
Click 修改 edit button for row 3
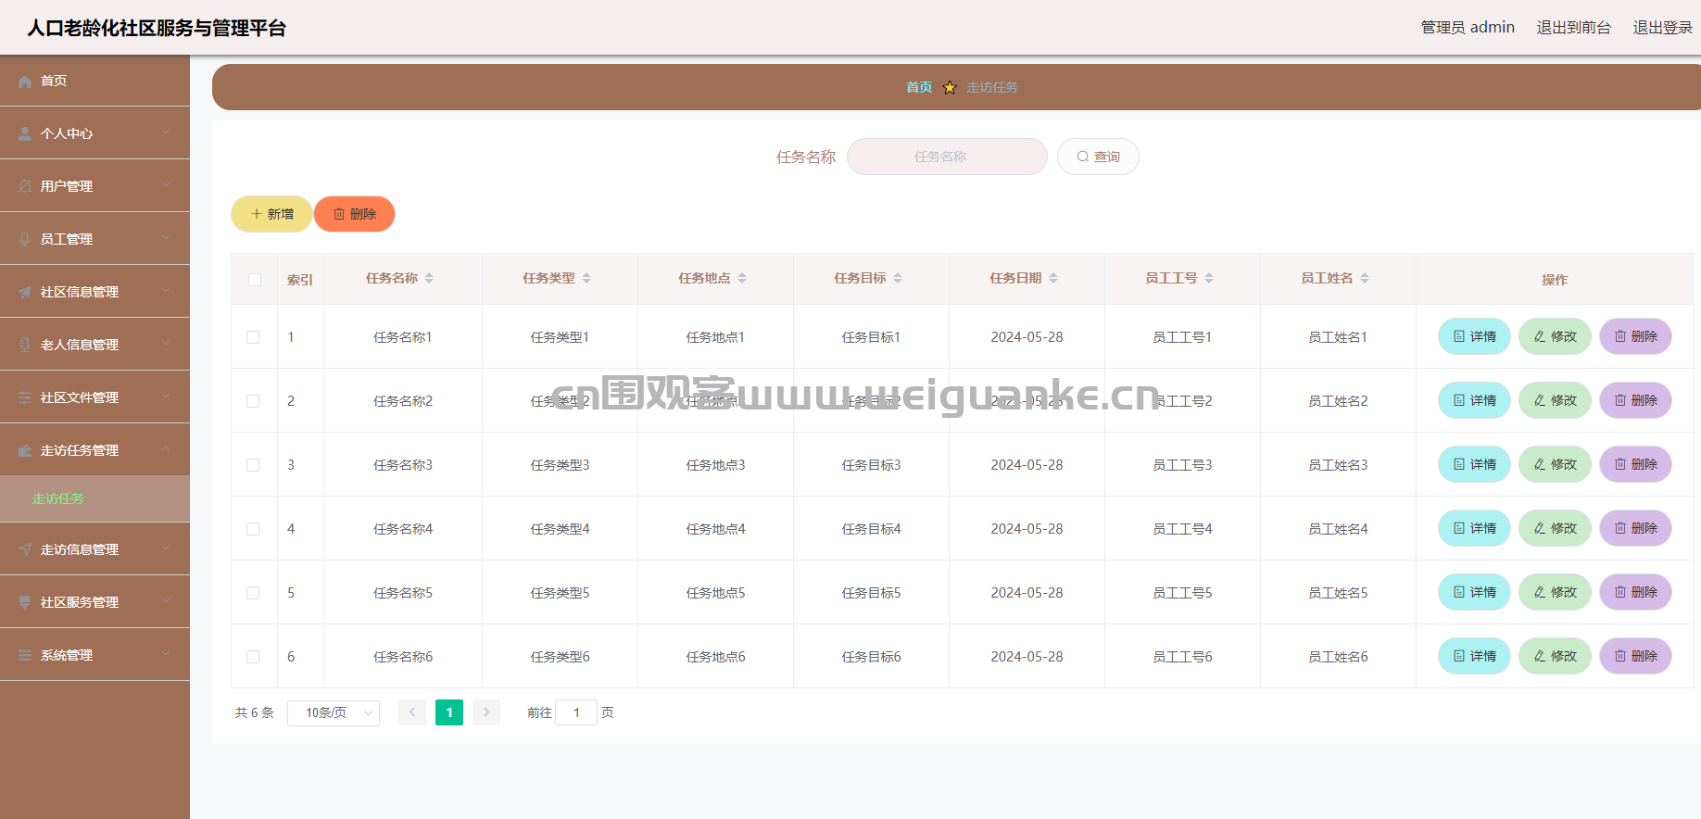1555,464
